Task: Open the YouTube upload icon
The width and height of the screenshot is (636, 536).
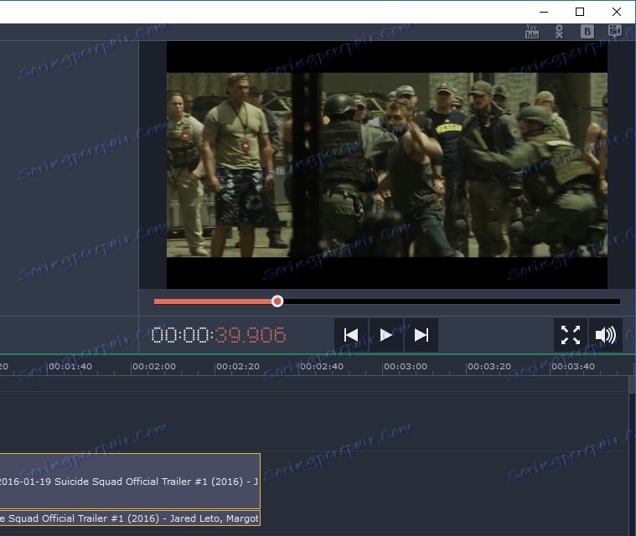Action: [532, 32]
